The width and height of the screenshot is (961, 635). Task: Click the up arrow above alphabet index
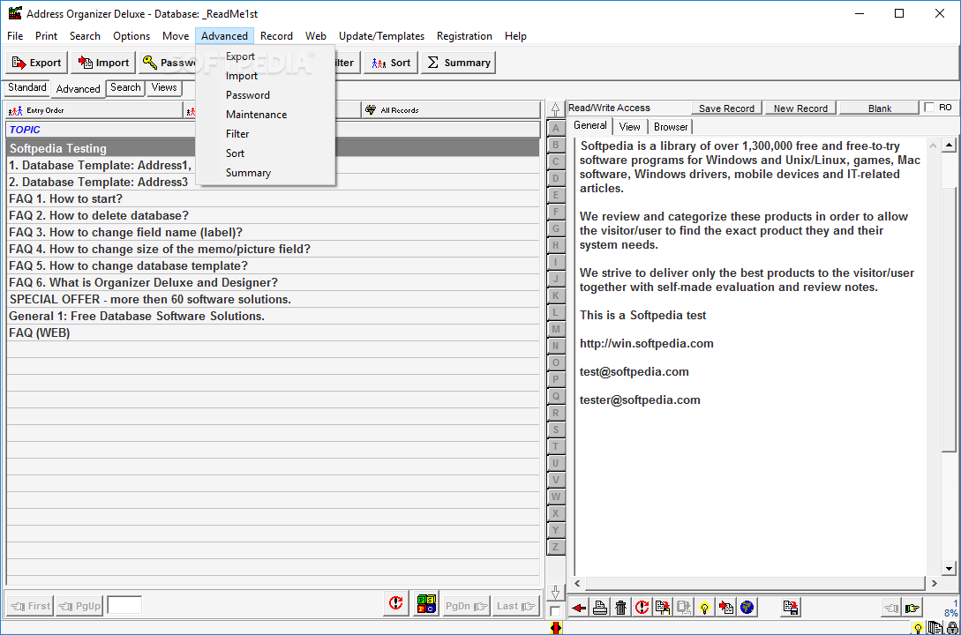(555, 109)
